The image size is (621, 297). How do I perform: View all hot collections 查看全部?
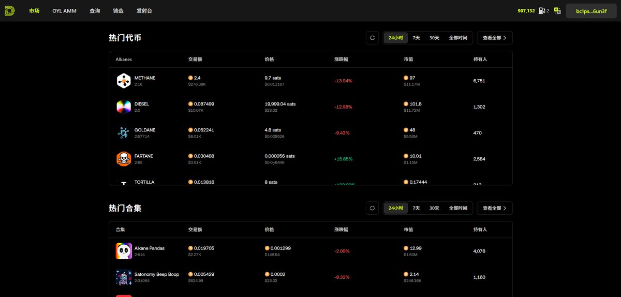pos(495,208)
